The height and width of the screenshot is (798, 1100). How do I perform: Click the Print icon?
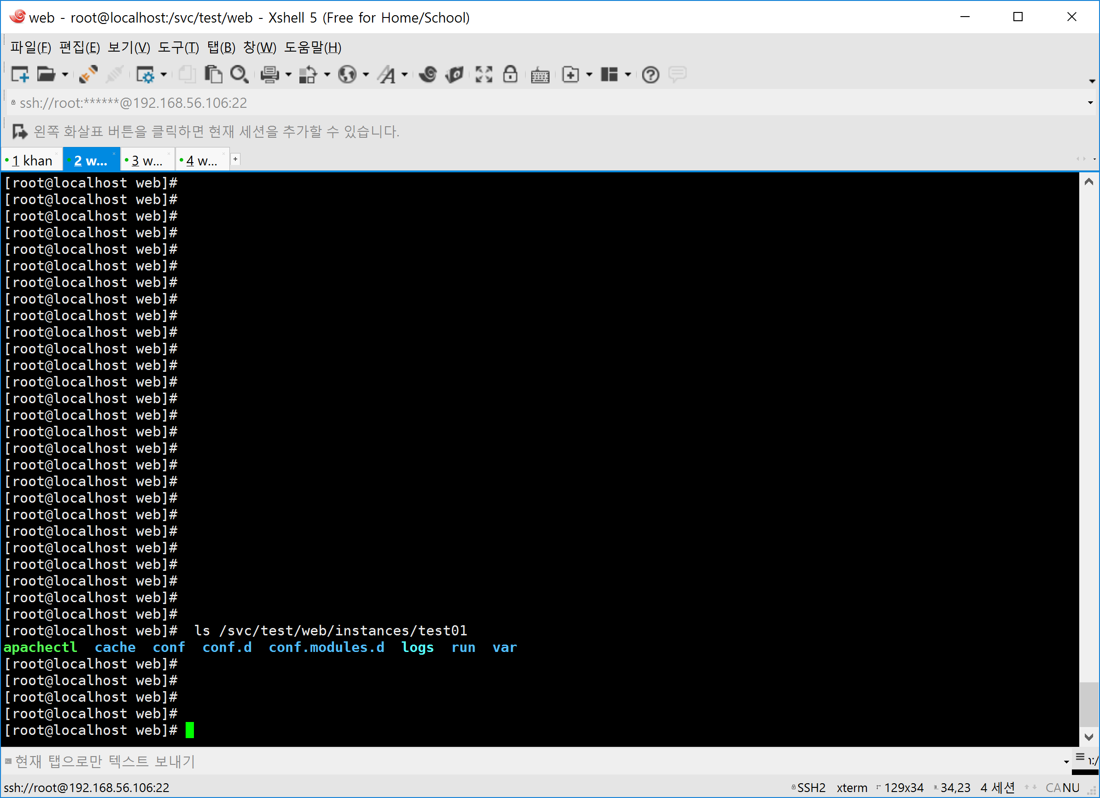[x=269, y=74]
